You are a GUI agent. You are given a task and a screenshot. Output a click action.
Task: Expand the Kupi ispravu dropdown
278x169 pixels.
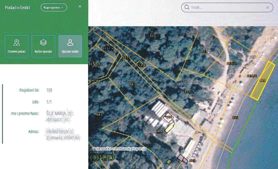click(x=54, y=7)
